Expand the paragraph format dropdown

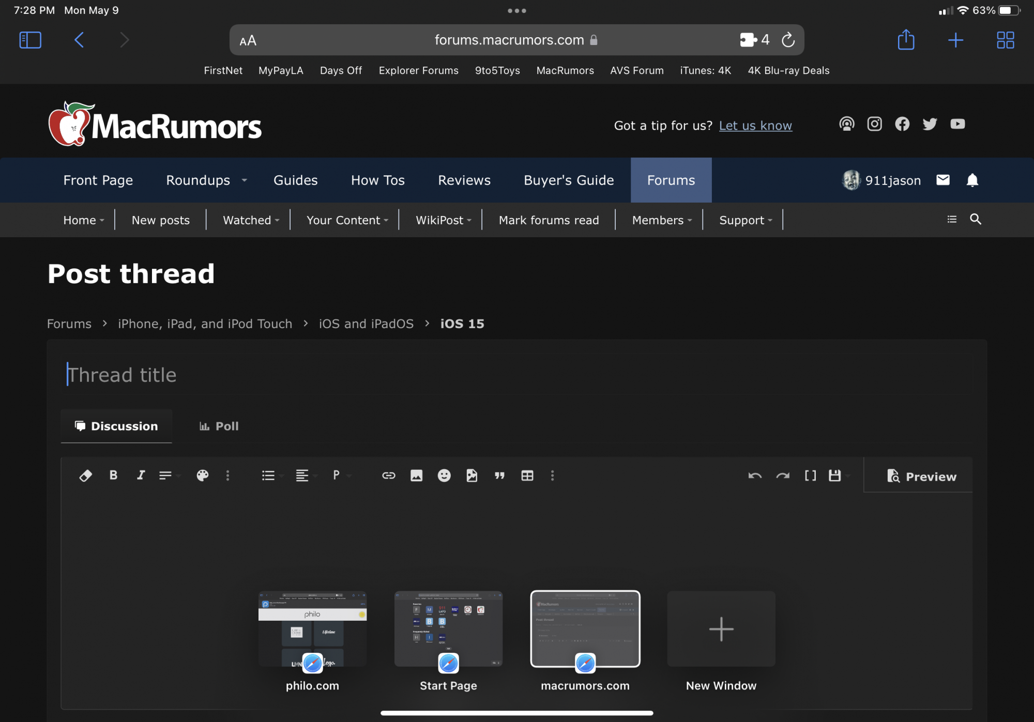click(341, 475)
